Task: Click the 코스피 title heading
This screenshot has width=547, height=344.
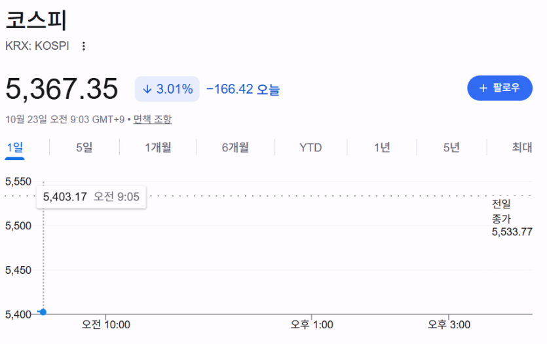Action: point(36,20)
